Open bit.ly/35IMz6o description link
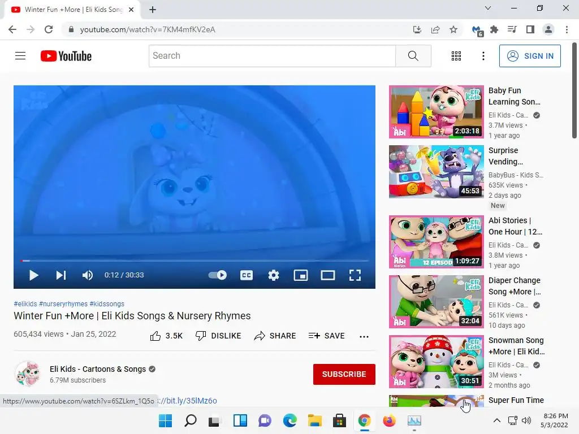 pos(188,401)
